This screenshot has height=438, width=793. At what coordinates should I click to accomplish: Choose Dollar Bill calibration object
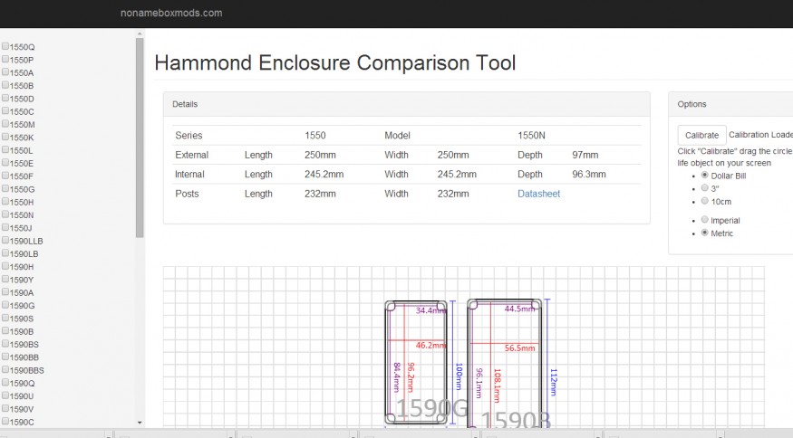(x=704, y=175)
